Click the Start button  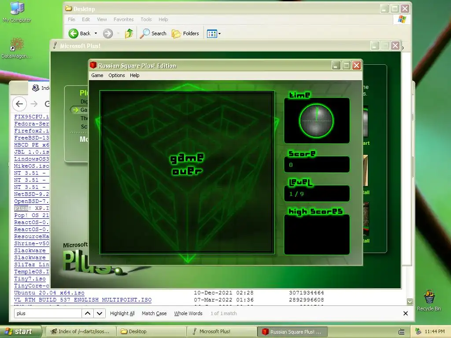click(x=21, y=331)
